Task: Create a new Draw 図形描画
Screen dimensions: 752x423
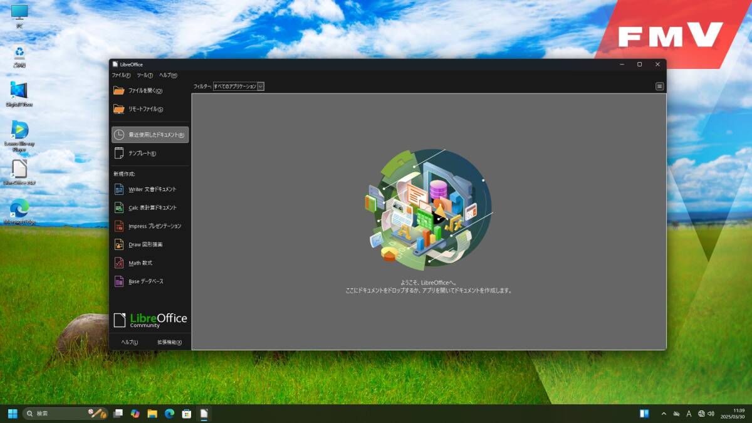Action: (x=150, y=244)
